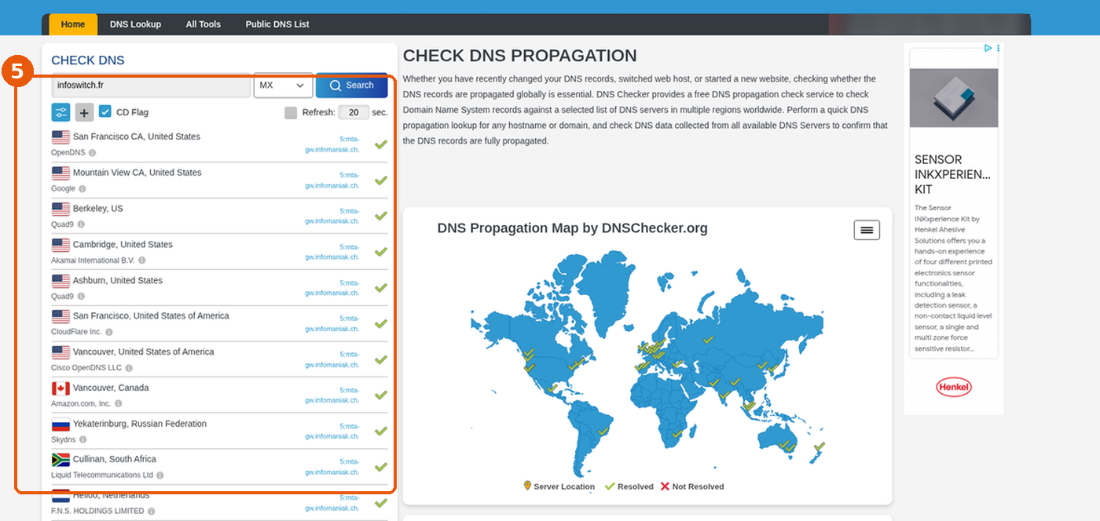Click the Canada flag for Vancouver

[60, 388]
